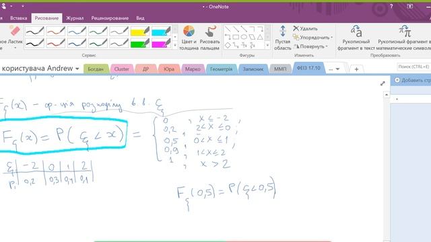The image size is (431, 242).
Task: Open the full pens gallery via More arrow
Action: (175, 45)
